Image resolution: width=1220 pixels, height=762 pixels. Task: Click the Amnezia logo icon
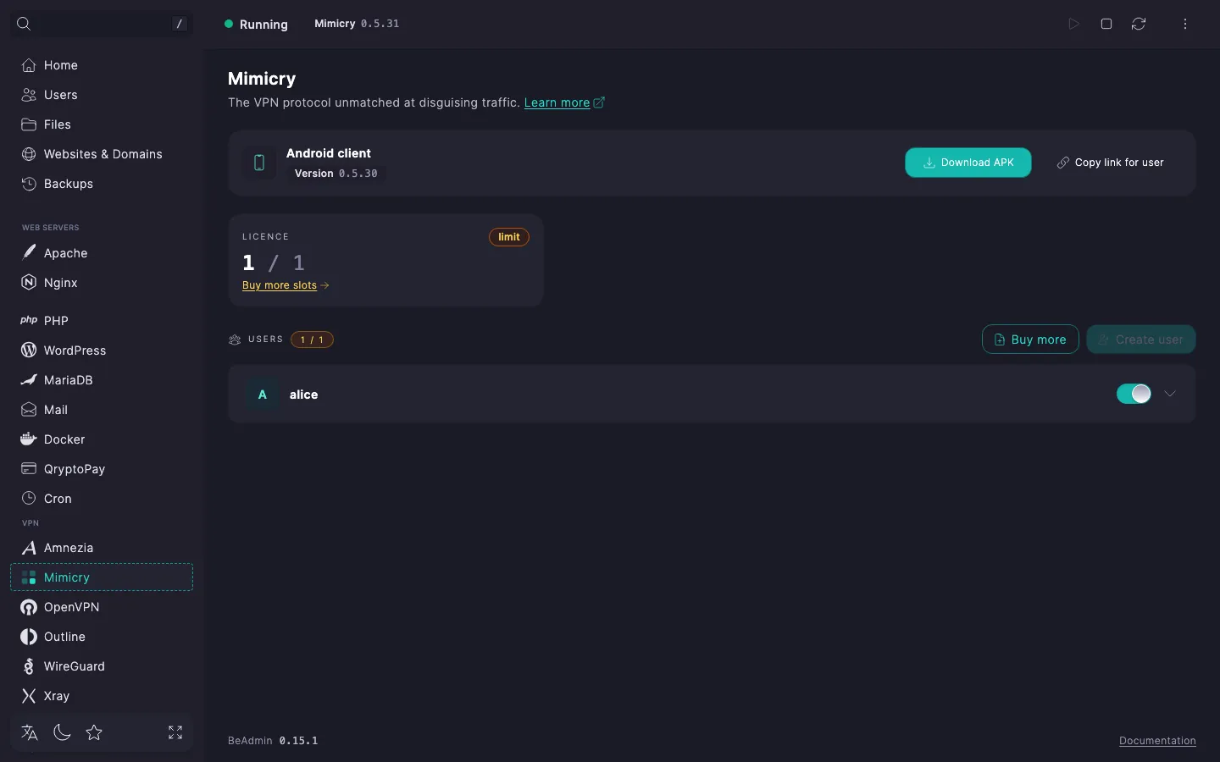(x=29, y=548)
